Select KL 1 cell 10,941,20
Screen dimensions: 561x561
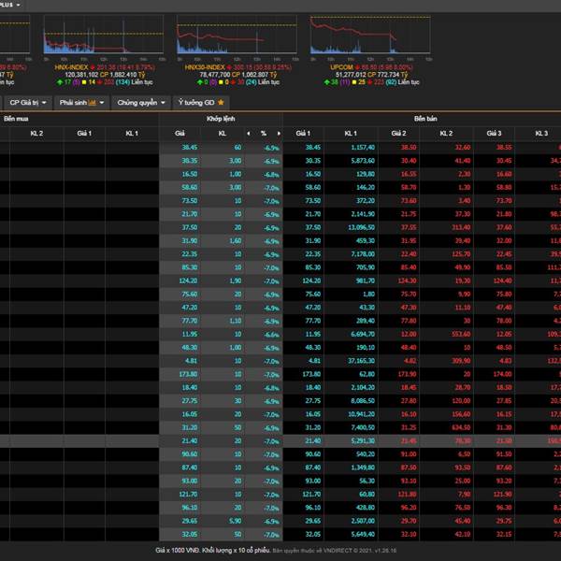click(361, 414)
